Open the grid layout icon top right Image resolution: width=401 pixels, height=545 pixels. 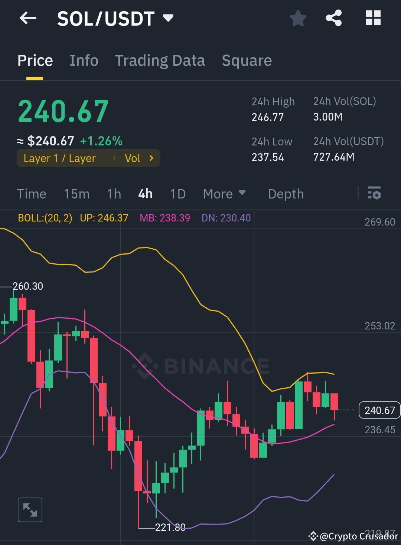(x=373, y=18)
